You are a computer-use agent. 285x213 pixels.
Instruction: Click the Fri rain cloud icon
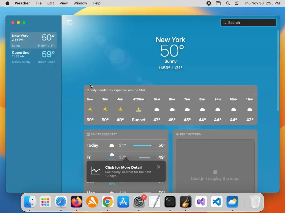(x=112, y=155)
